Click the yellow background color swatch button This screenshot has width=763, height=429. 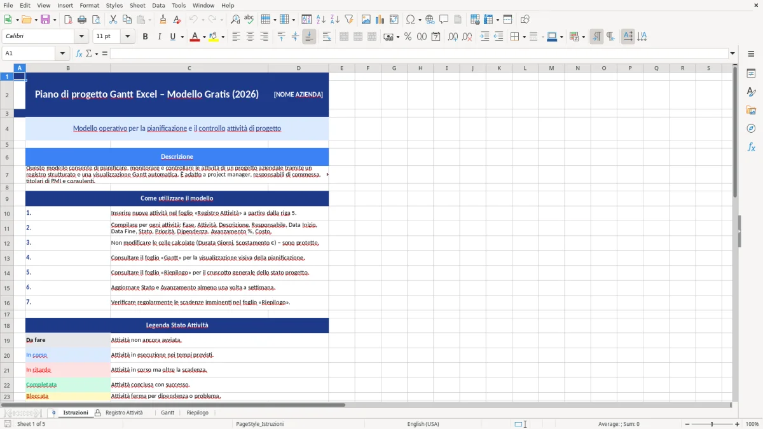click(214, 37)
